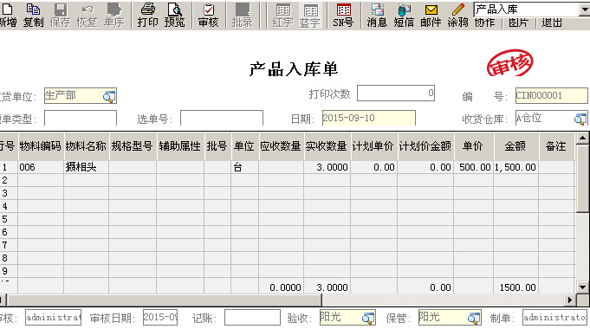Open the SN号 serial number icon

tap(343, 15)
